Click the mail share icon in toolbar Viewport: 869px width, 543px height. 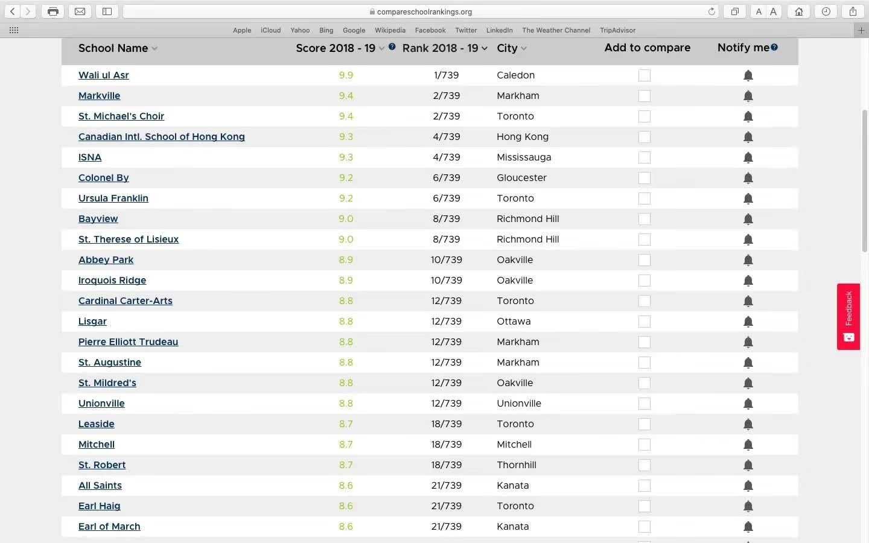80,11
